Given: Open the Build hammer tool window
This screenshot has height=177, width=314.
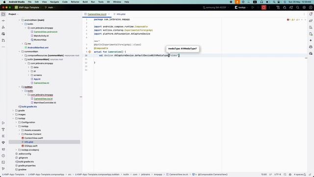Looking at the screenshot, I should [3, 129].
